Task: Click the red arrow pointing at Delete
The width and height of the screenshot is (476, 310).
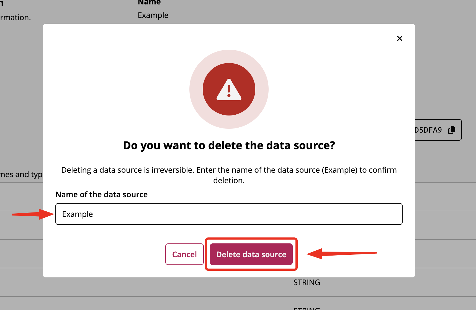Action: click(342, 253)
